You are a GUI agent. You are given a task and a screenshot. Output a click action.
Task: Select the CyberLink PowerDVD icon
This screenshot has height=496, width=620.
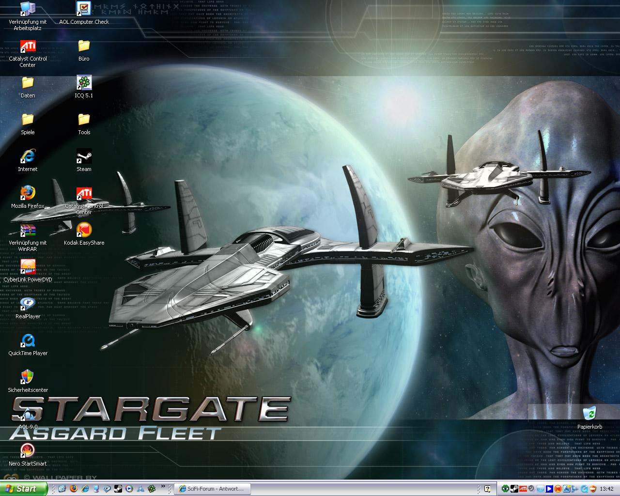(x=28, y=267)
